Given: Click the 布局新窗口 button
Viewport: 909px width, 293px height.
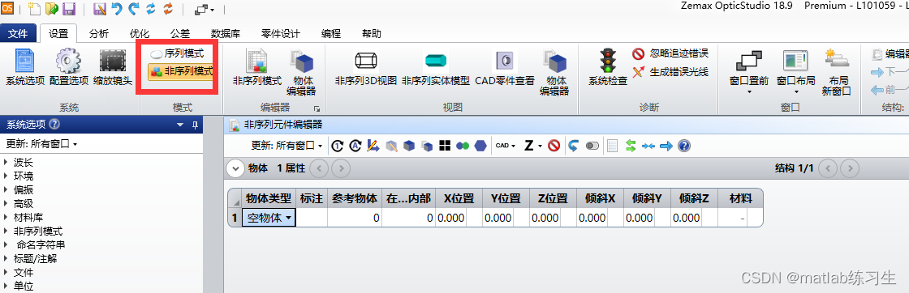Looking at the screenshot, I should 836,72.
